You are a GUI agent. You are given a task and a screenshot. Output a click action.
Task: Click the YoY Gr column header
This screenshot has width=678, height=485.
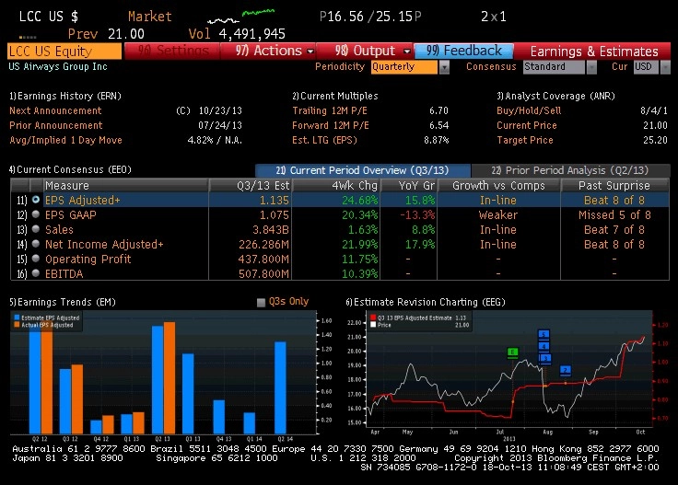pos(409,185)
